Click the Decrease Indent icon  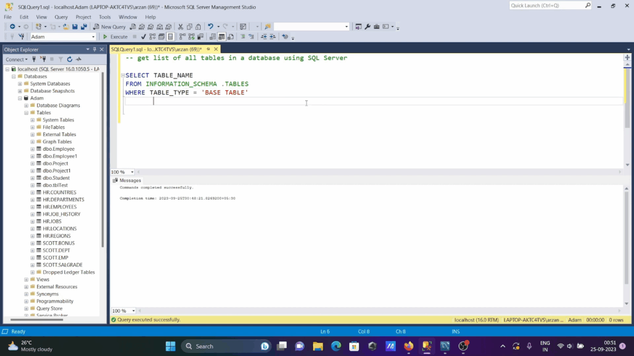coord(264,36)
